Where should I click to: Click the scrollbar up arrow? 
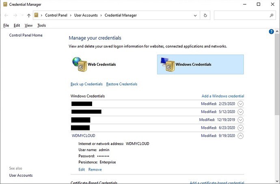coord(277,31)
